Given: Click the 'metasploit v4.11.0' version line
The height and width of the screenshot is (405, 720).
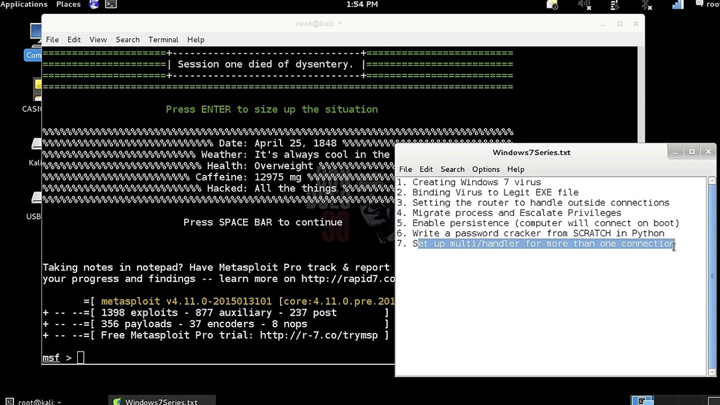Looking at the screenshot, I should (x=239, y=301).
